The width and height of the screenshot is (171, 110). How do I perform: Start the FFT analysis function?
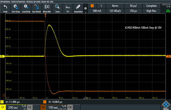[68, 8]
